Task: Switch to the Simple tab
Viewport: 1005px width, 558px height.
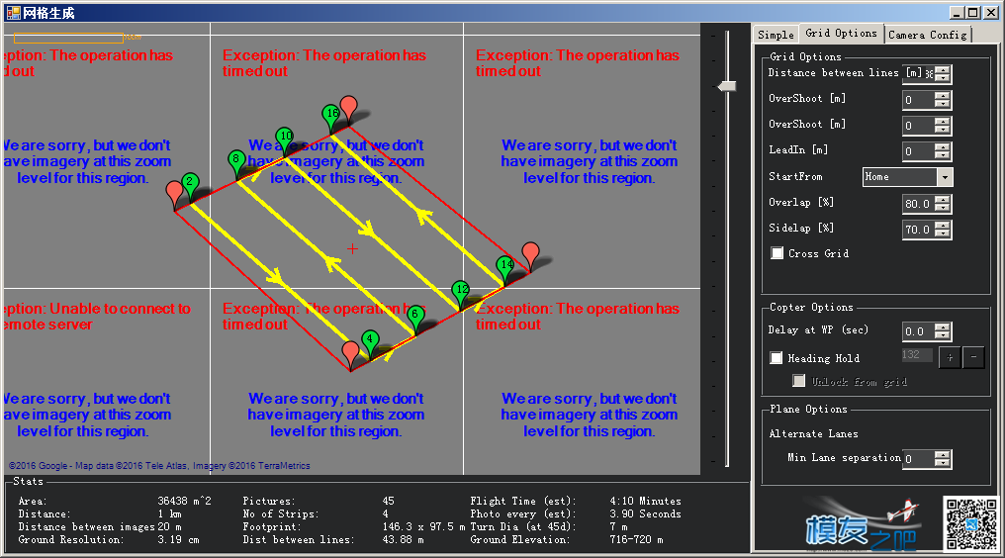Action: [776, 35]
